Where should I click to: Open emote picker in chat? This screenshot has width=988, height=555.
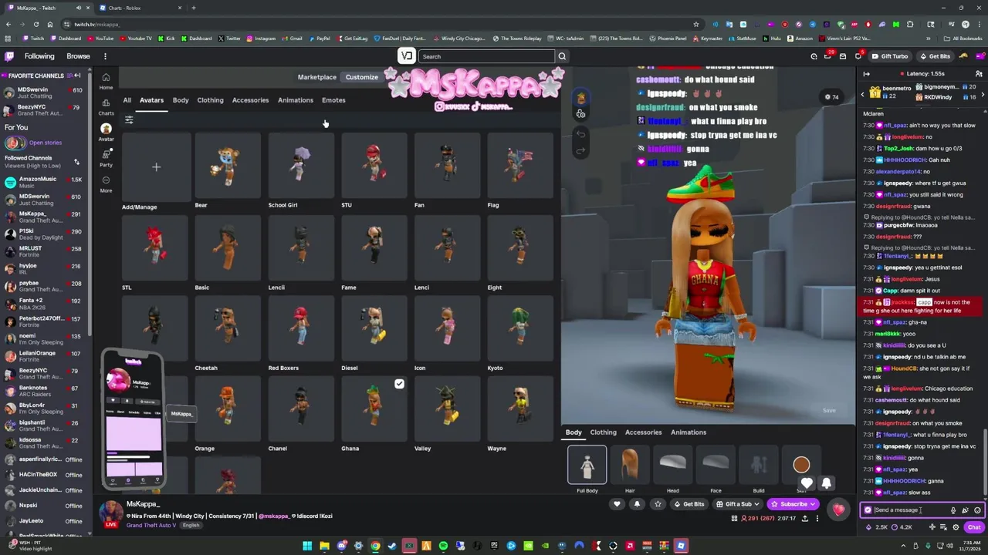pos(977,510)
